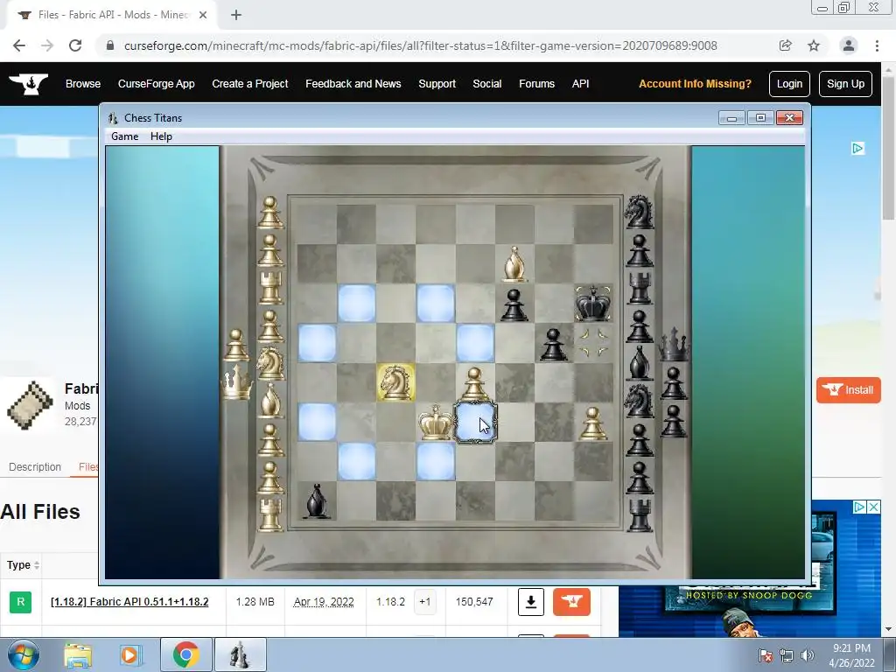896x672 pixels.
Task: Open Windows Media Player from taskbar
Action: click(x=130, y=654)
